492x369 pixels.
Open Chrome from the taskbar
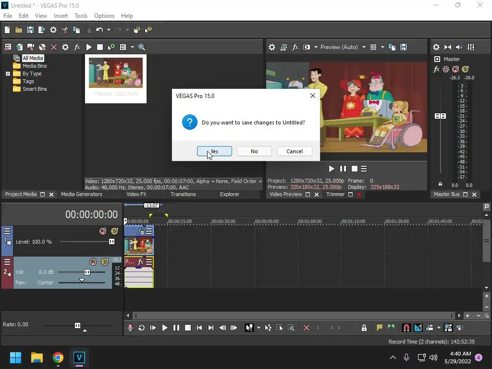pyautogui.click(x=58, y=357)
